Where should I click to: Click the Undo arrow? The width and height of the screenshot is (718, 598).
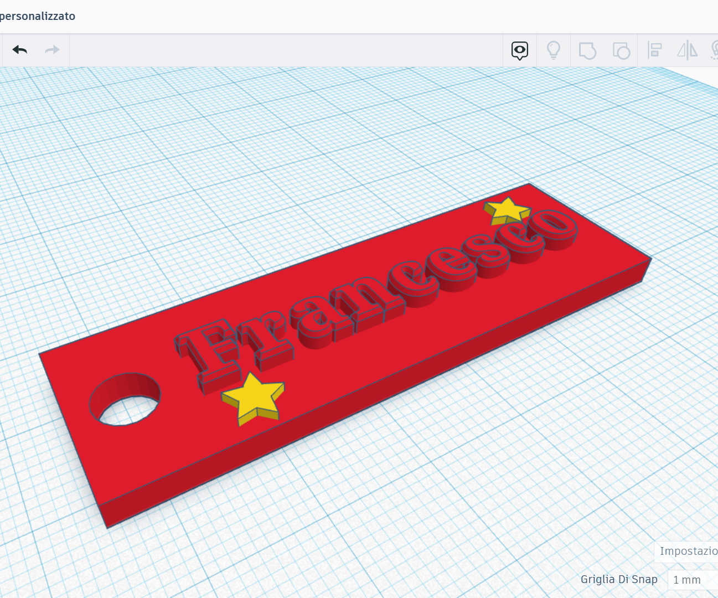coord(20,50)
